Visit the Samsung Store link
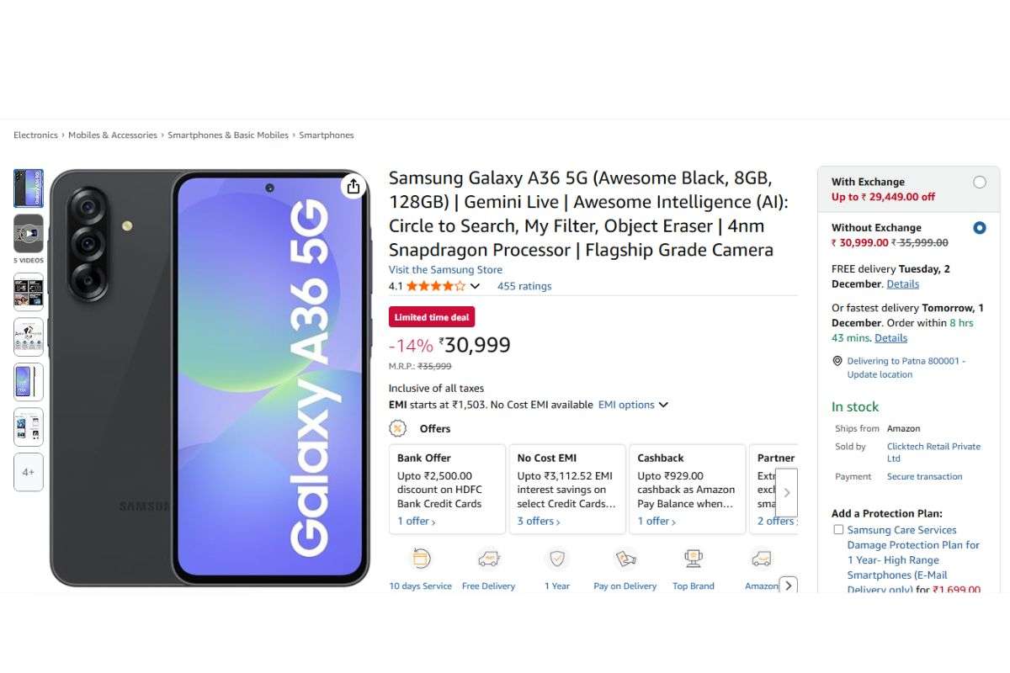This screenshot has height=673, width=1010. coord(445,269)
